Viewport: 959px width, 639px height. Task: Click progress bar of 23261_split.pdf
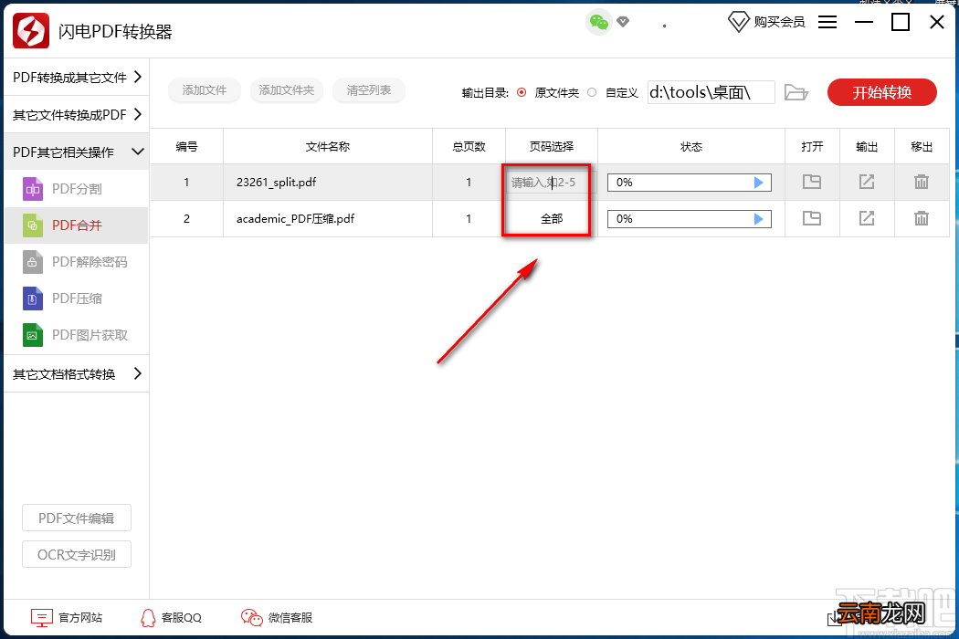(690, 183)
